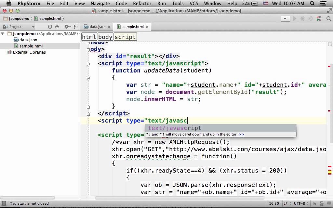Switch to the data.json tab
Screen dimensions: 333x208
[97, 27]
